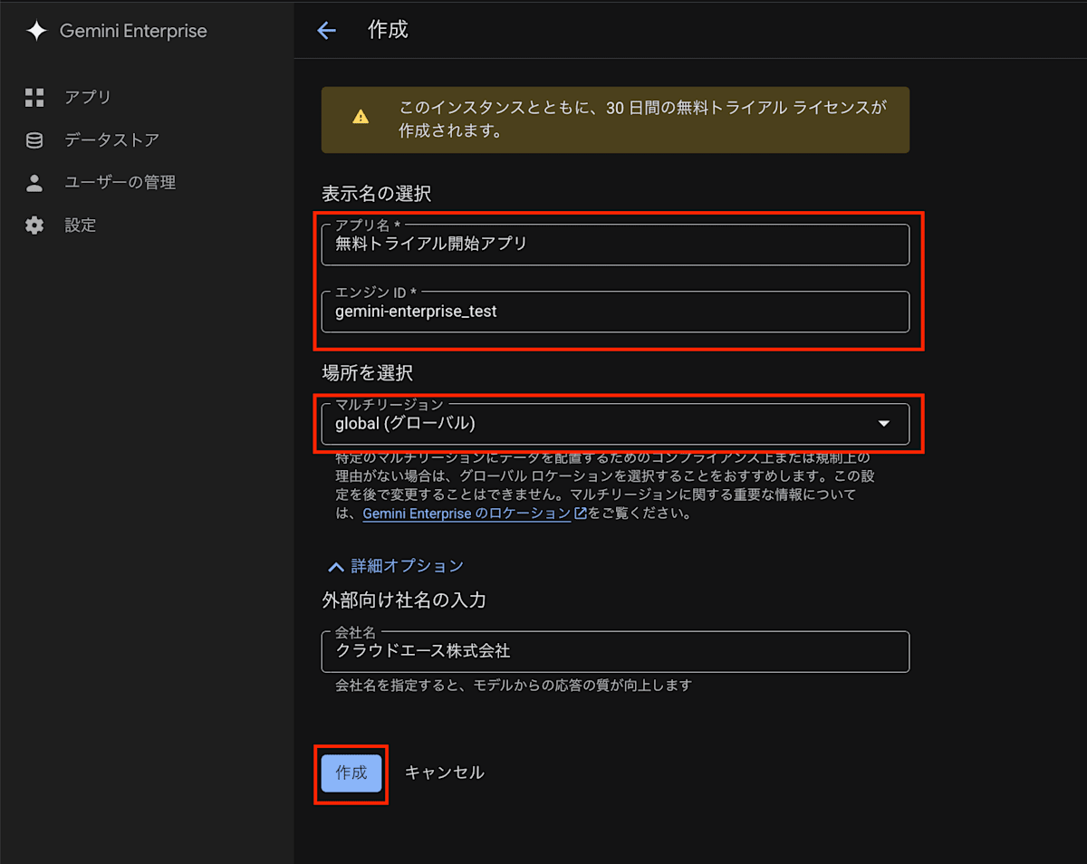This screenshot has height=864, width=1087.
Task: Click the アプリ grid icon in sidebar
Action: coord(34,97)
